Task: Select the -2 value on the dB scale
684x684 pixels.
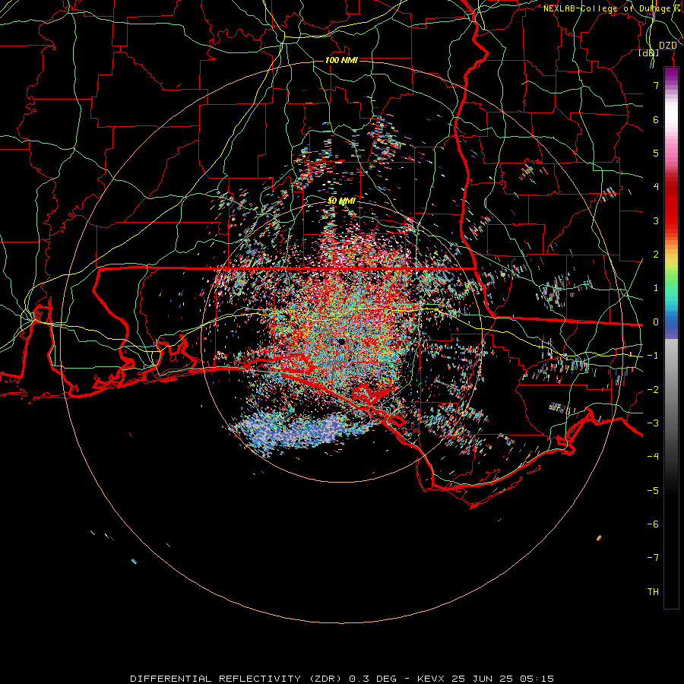Action: (x=653, y=390)
